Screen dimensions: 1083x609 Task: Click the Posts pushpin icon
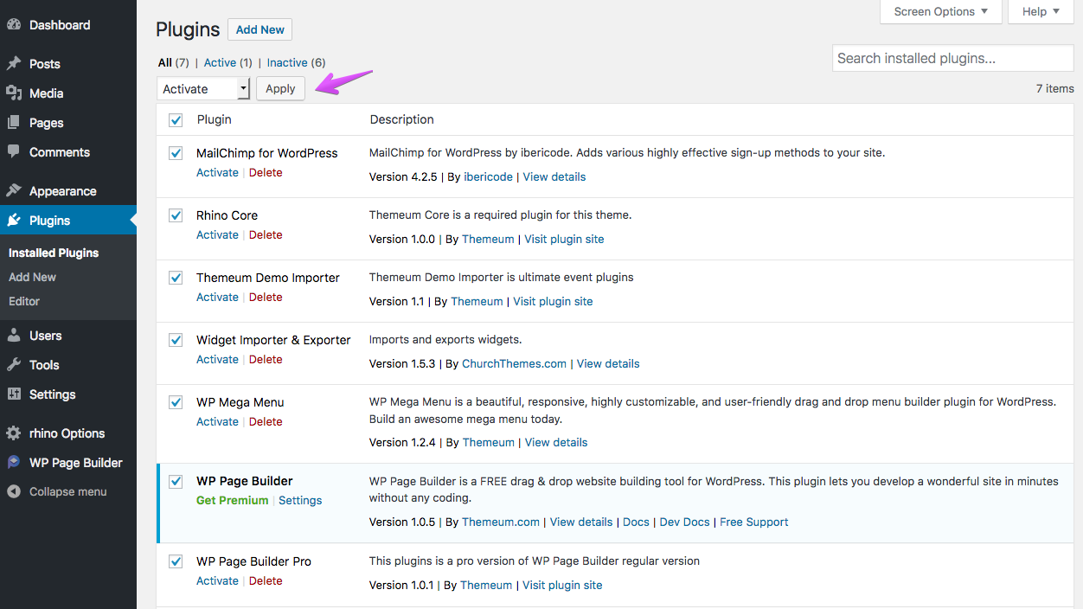pyautogui.click(x=14, y=64)
